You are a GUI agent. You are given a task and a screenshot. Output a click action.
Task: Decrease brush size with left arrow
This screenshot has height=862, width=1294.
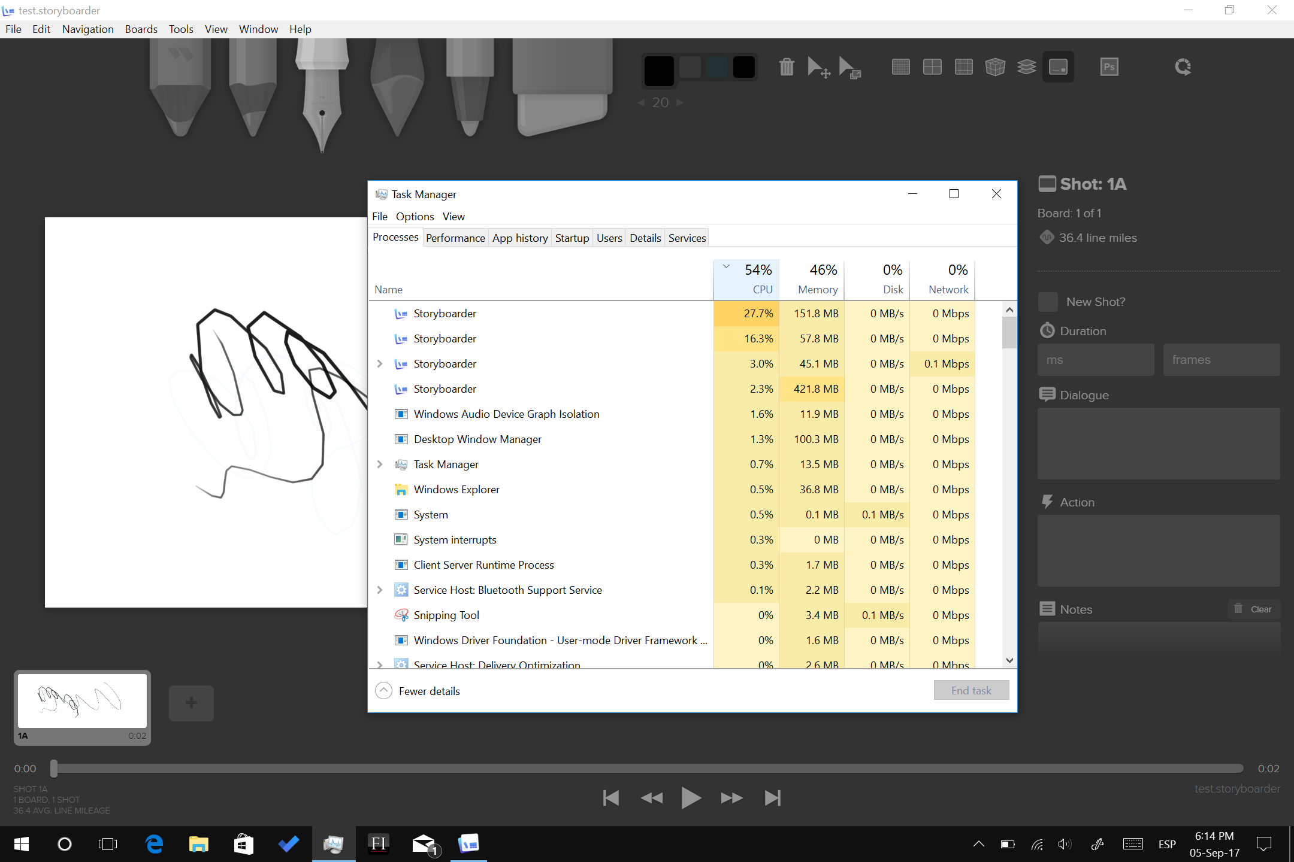[x=641, y=102]
